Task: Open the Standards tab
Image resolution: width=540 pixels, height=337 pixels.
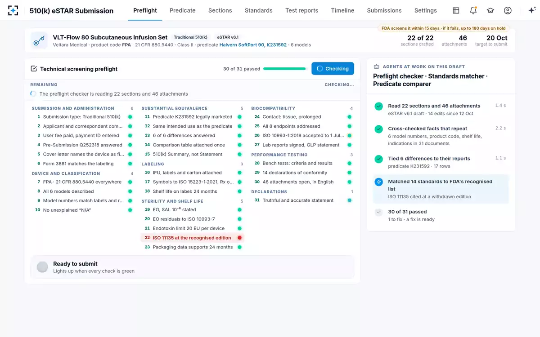Action: tap(259, 10)
